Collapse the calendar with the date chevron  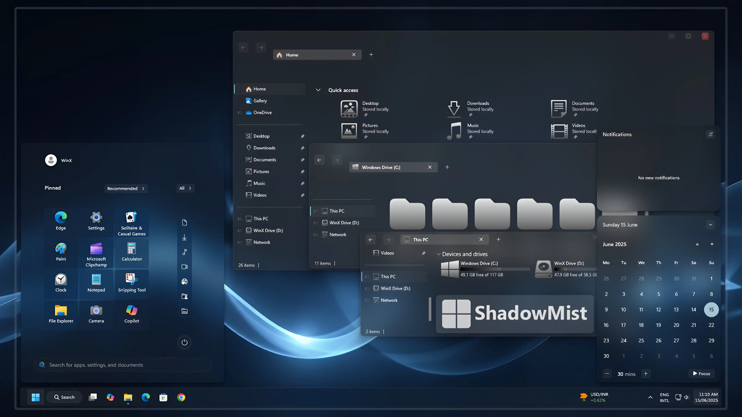(x=710, y=225)
